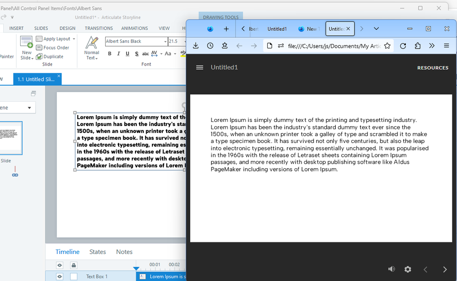Toggle show/hide all objects eye in timeline header
Screen dimensions: 457x281
point(60,265)
